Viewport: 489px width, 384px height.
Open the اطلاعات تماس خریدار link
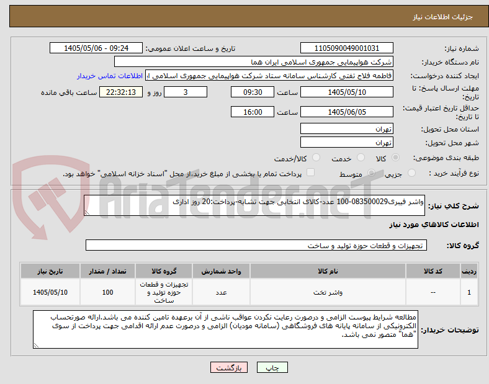pyautogui.click(x=110, y=76)
